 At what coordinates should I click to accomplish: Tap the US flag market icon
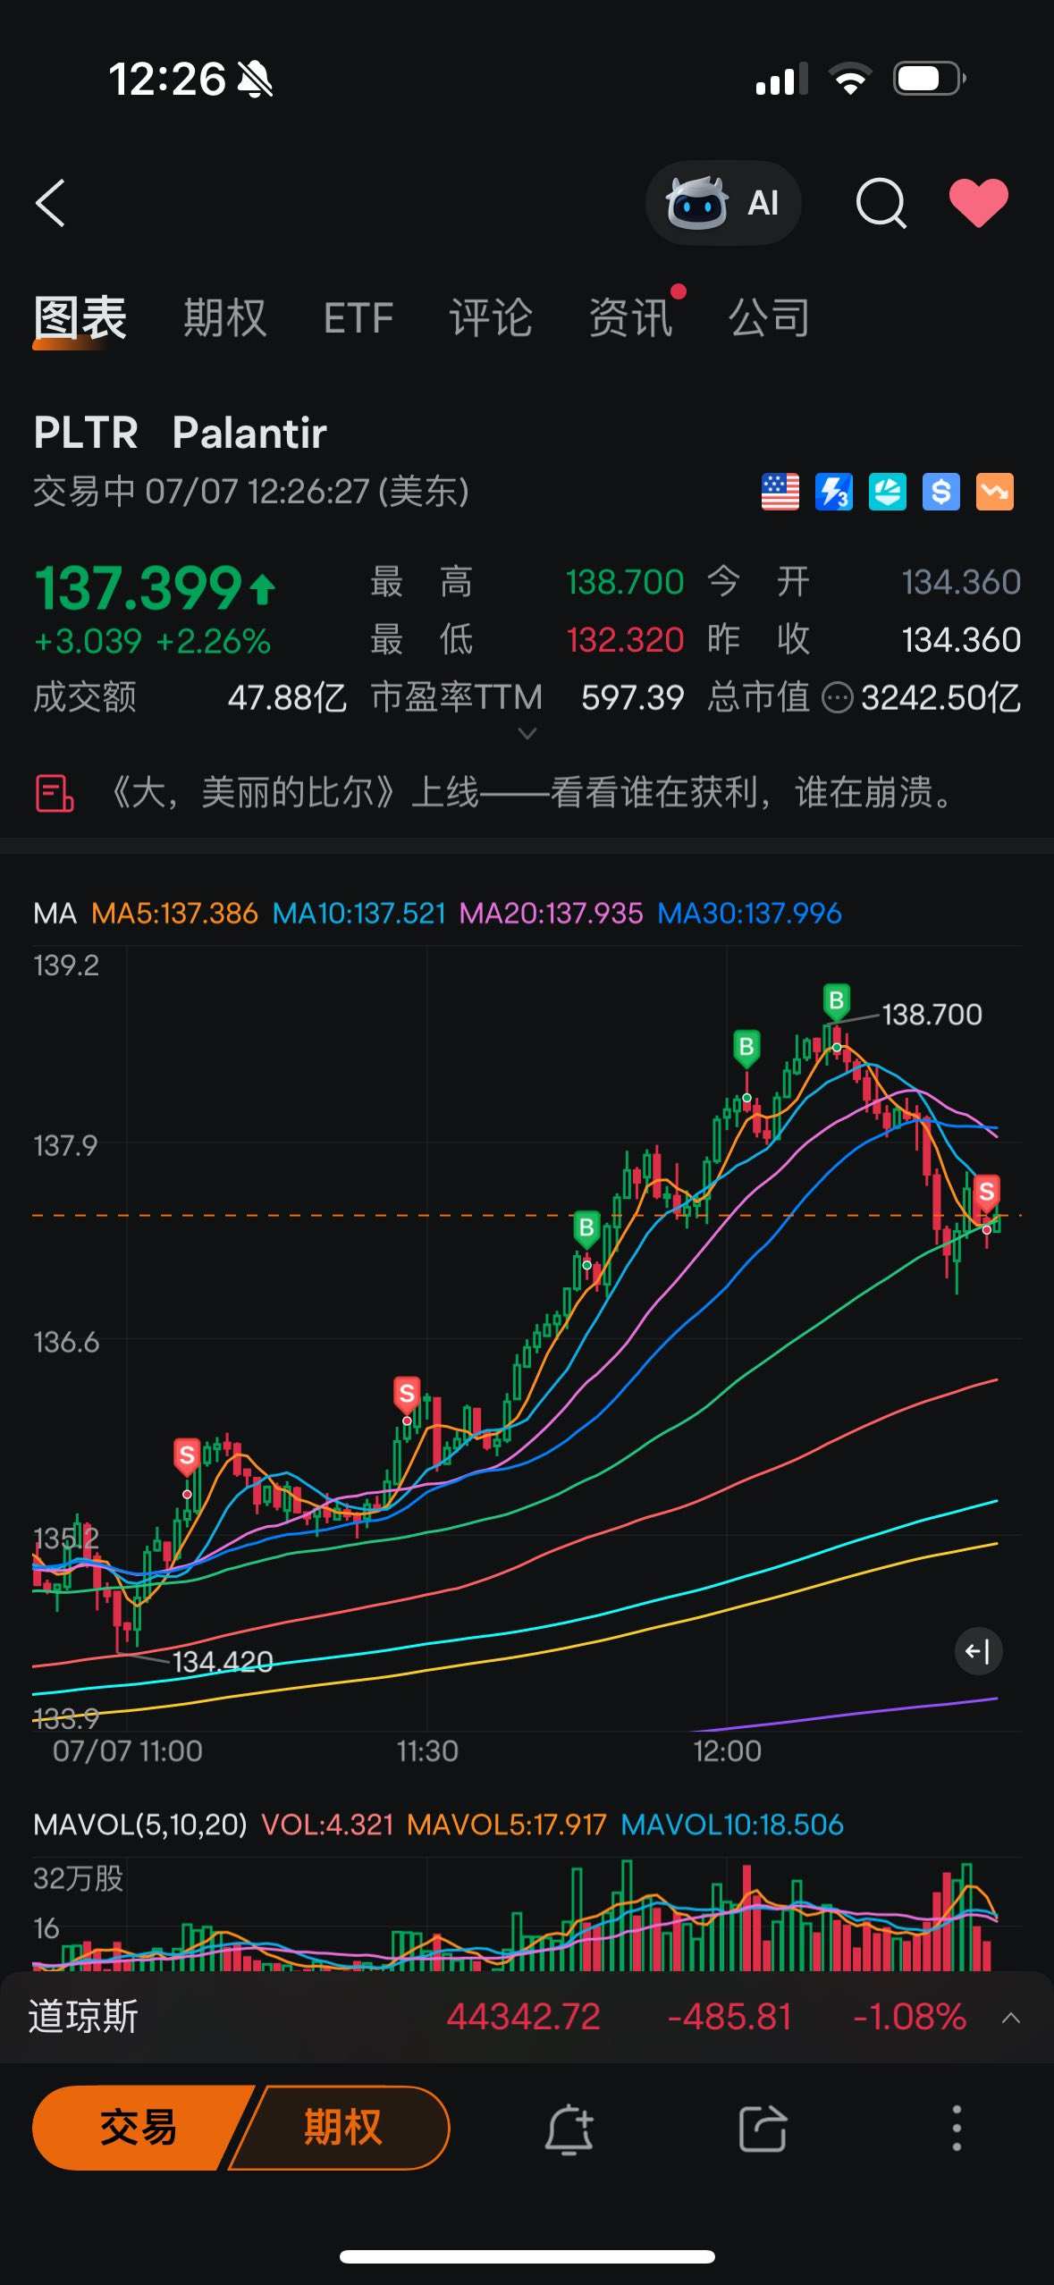(x=780, y=492)
